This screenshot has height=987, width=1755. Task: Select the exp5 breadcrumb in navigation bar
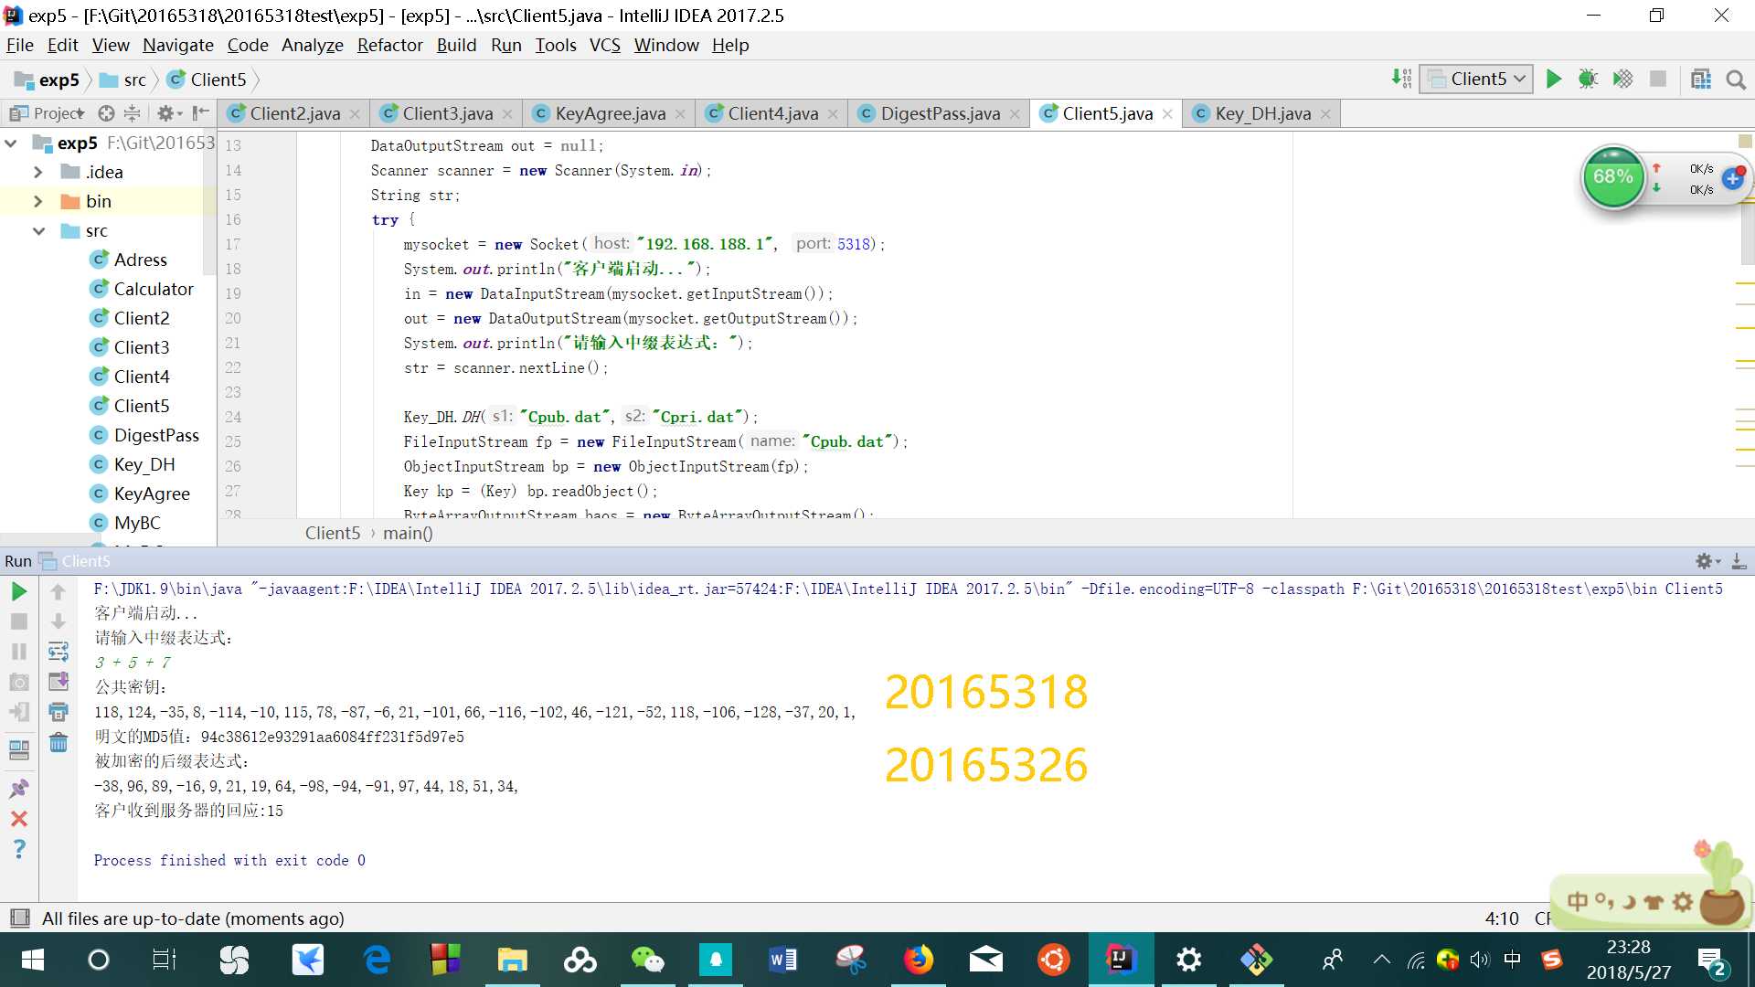coord(48,80)
